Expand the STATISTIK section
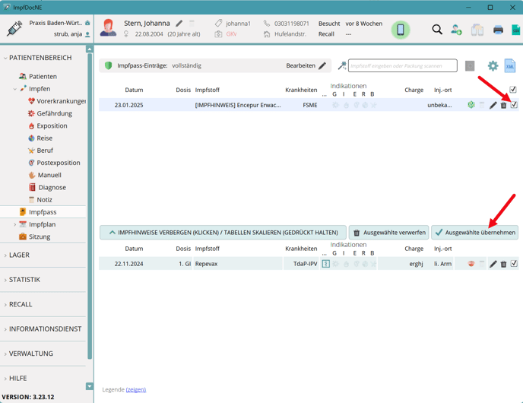The height and width of the screenshot is (403, 523). tap(5, 280)
